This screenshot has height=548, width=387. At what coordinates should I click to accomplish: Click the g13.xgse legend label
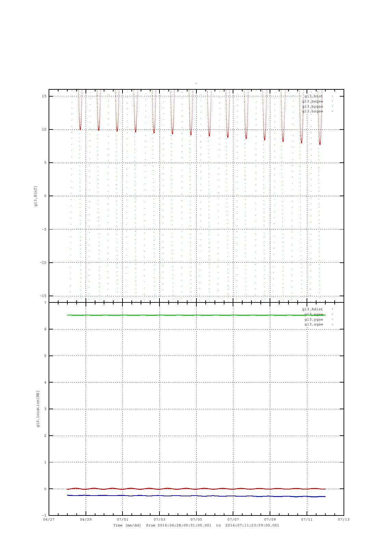(x=313, y=314)
